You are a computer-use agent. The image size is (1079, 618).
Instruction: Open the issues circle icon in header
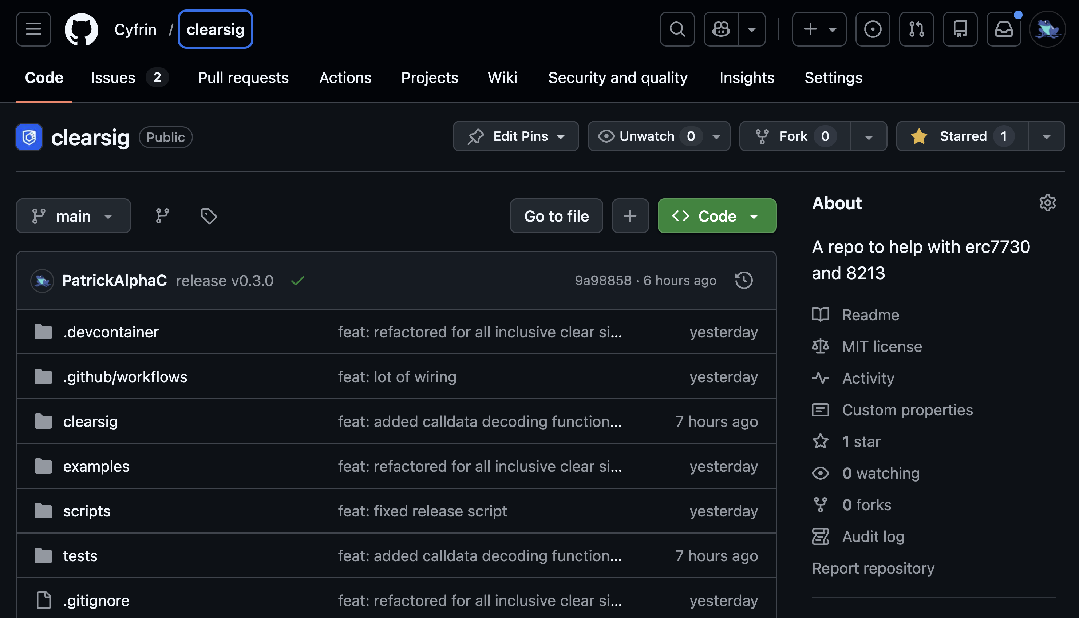(873, 29)
